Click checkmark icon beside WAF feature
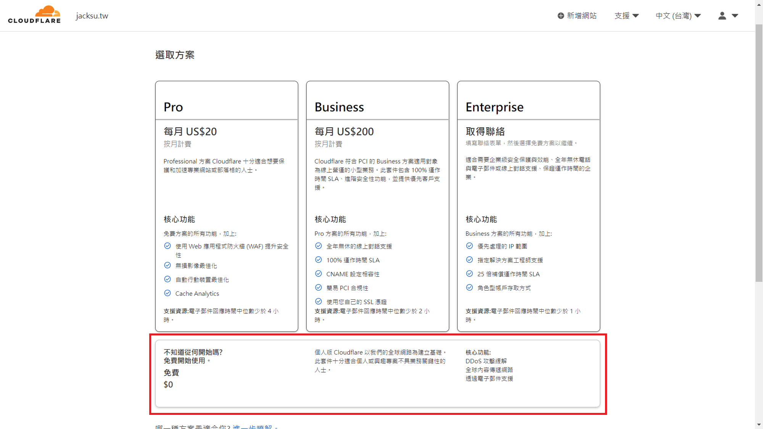 (167, 246)
